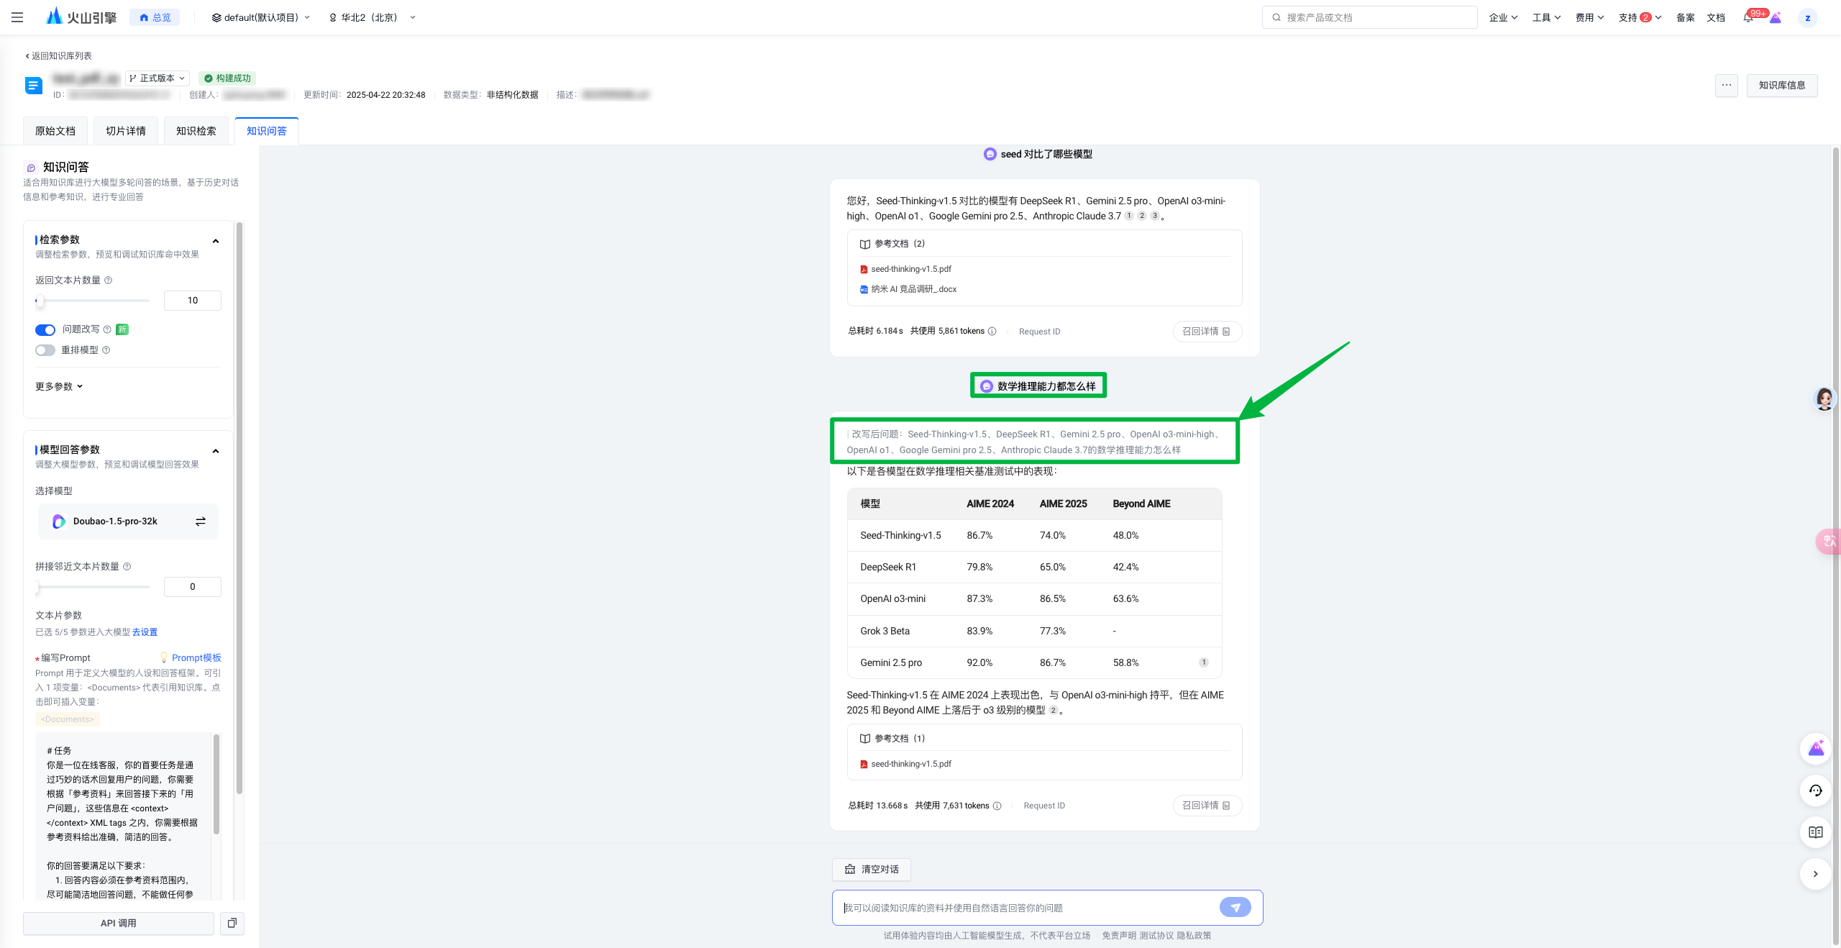Screen dimensions: 1841x948
Task: Open the floating documentation book icon
Action: (x=1815, y=832)
